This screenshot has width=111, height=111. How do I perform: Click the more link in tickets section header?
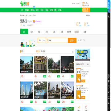tap(73, 52)
